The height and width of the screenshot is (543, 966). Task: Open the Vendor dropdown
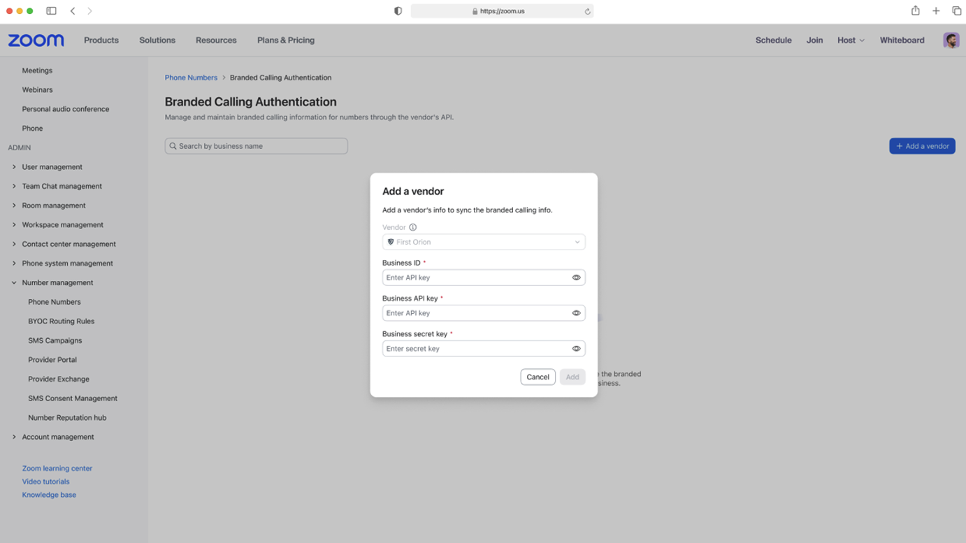pos(484,242)
